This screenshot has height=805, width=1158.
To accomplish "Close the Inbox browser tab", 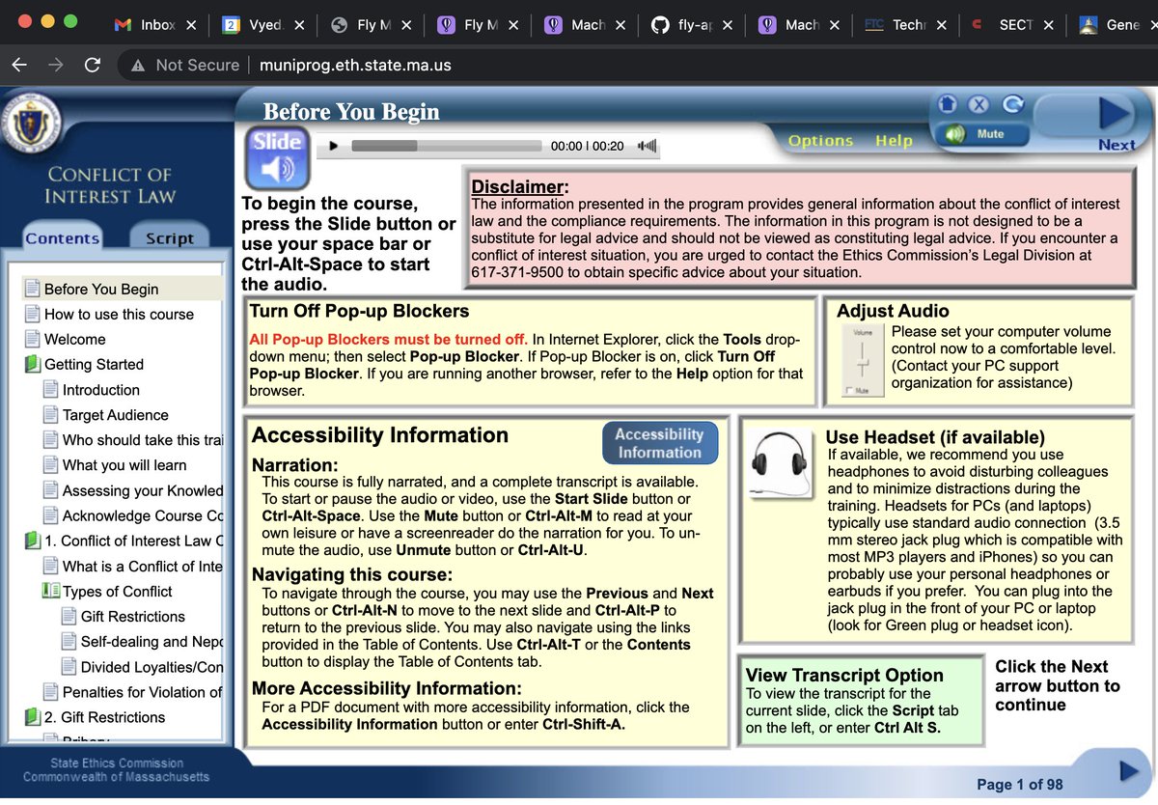I will coord(191,25).
